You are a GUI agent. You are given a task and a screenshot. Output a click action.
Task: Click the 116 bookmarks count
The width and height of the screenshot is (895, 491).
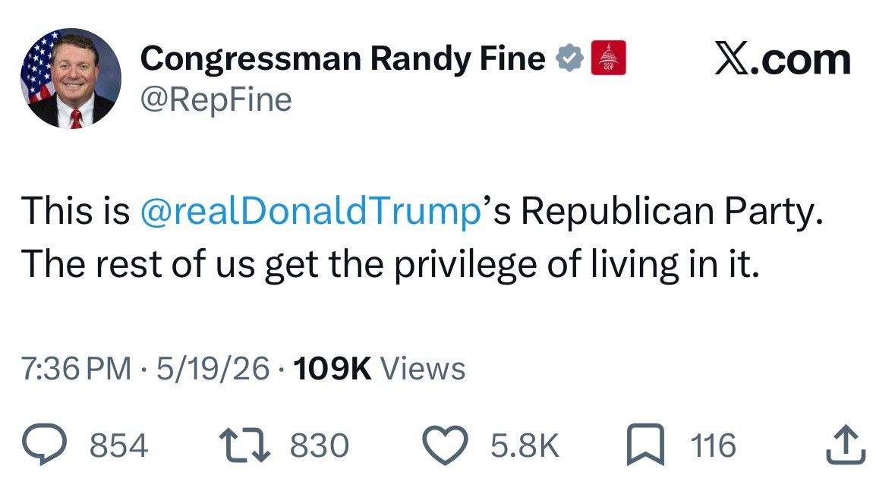pyautogui.click(x=713, y=446)
